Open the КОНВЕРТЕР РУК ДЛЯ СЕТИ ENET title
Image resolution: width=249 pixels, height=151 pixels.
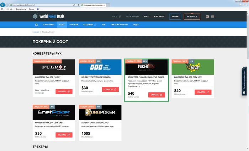(49, 123)
